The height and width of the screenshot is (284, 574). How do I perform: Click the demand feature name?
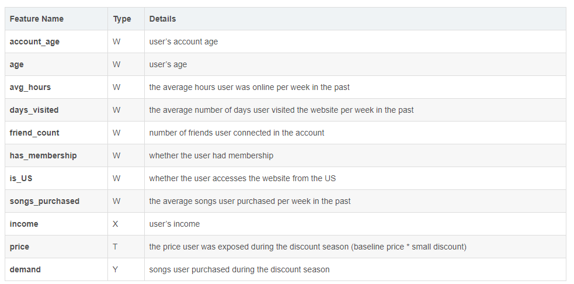25,269
